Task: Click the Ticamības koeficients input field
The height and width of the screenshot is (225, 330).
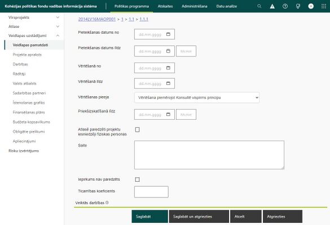Action: click(151, 192)
